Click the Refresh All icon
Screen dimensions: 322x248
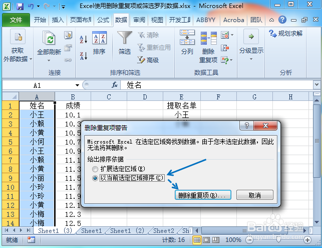tap(49, 38)
